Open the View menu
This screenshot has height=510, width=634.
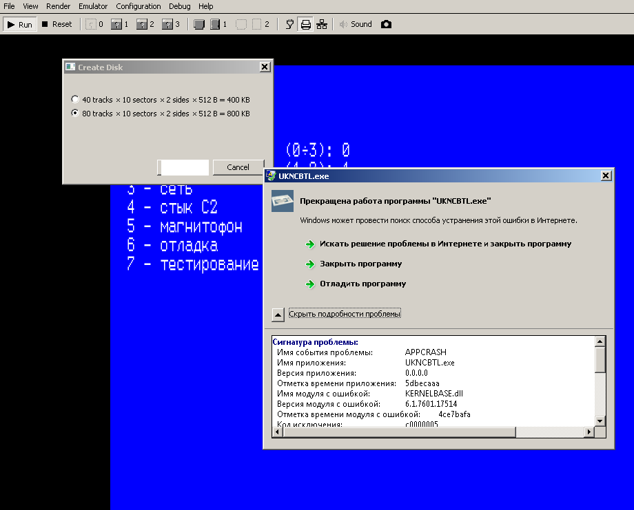tap(30, 6)
